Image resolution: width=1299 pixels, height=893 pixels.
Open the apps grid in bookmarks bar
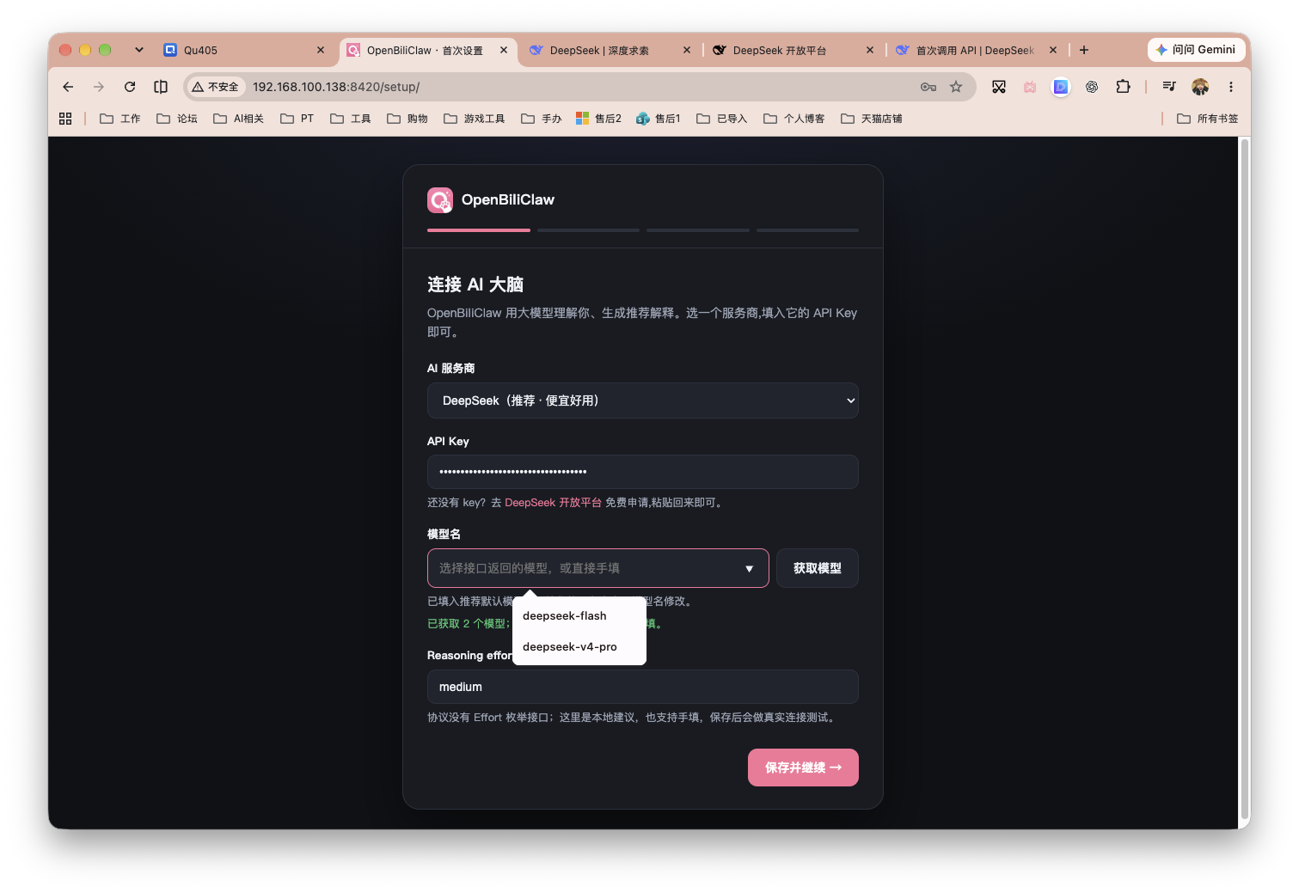pyautogui.click(x=65, y=119)
